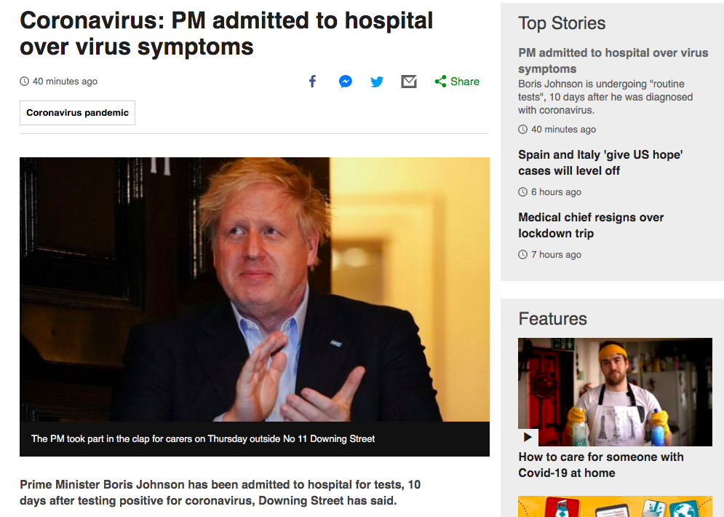Open How to care for someone with Covid-19
This screenshot has height=517, width=724.
pyautogui.click(x=601, y=465)
